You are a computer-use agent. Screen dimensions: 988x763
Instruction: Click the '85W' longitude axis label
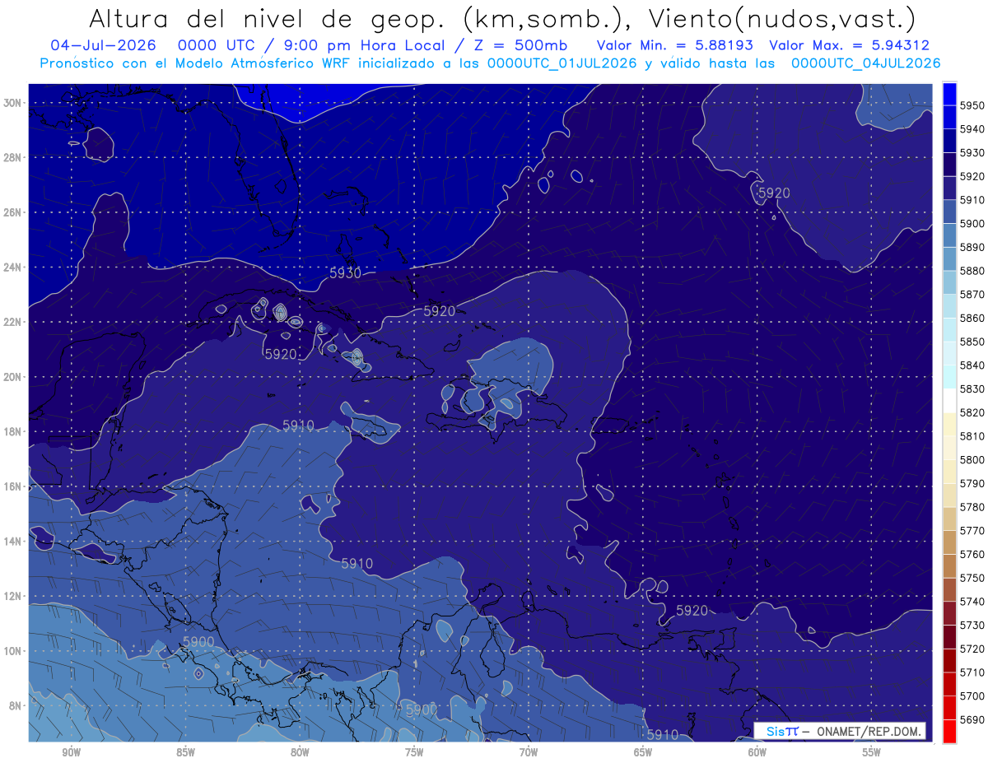pos(185,752)
